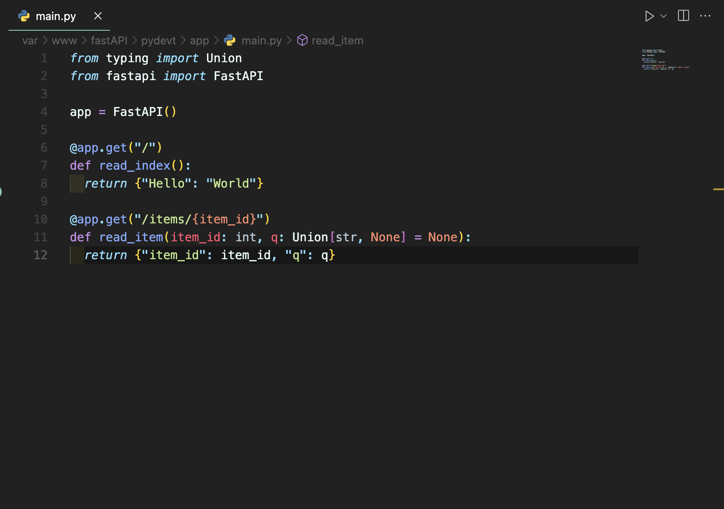Close the main.py tab
724x509 pixels.
tap(98, 16)
